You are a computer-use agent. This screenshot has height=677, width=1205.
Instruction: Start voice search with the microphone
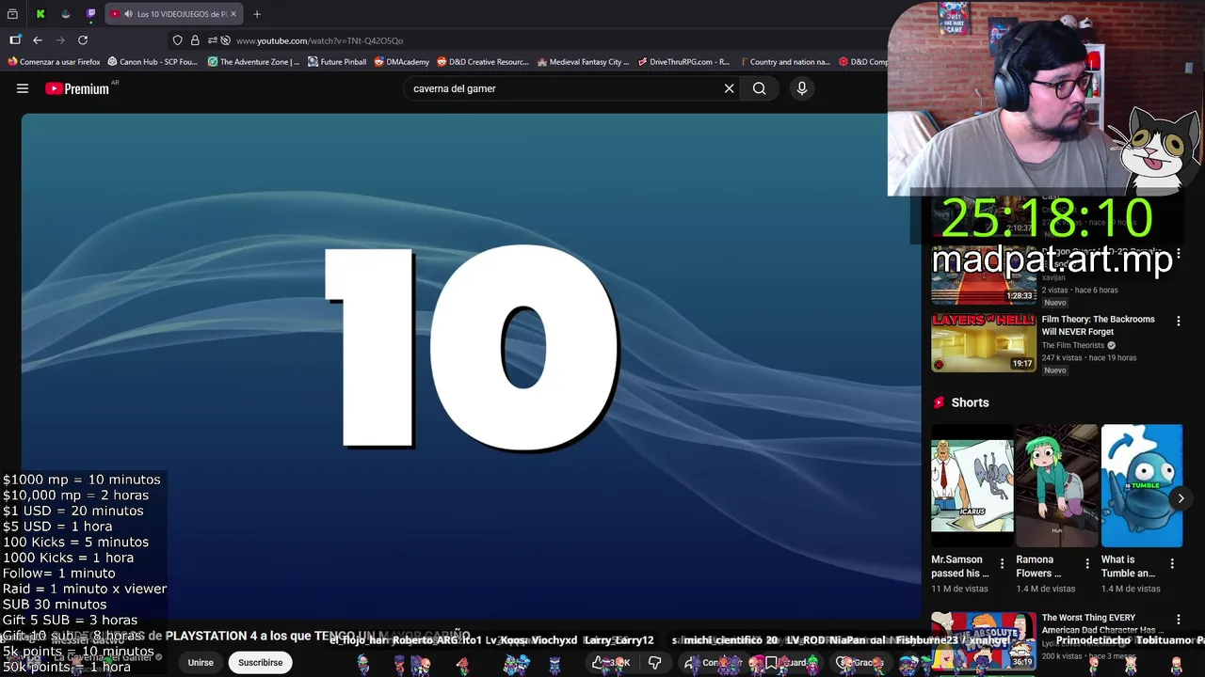click(802, 88)
